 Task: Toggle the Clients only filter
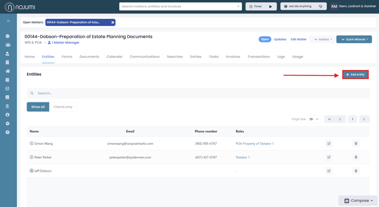pos(63,107)
